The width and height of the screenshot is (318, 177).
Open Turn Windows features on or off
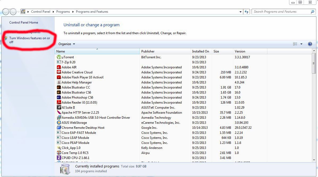29,40
